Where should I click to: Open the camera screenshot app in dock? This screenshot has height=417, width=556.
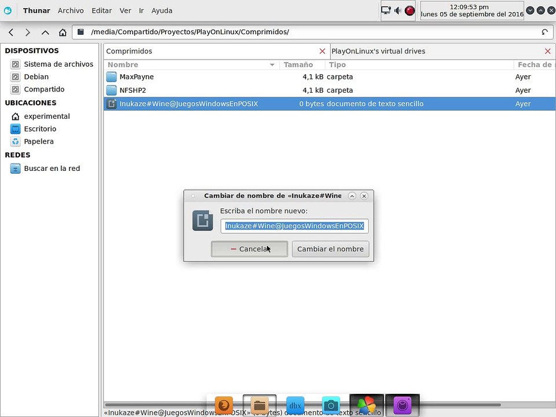pos(331,405)
